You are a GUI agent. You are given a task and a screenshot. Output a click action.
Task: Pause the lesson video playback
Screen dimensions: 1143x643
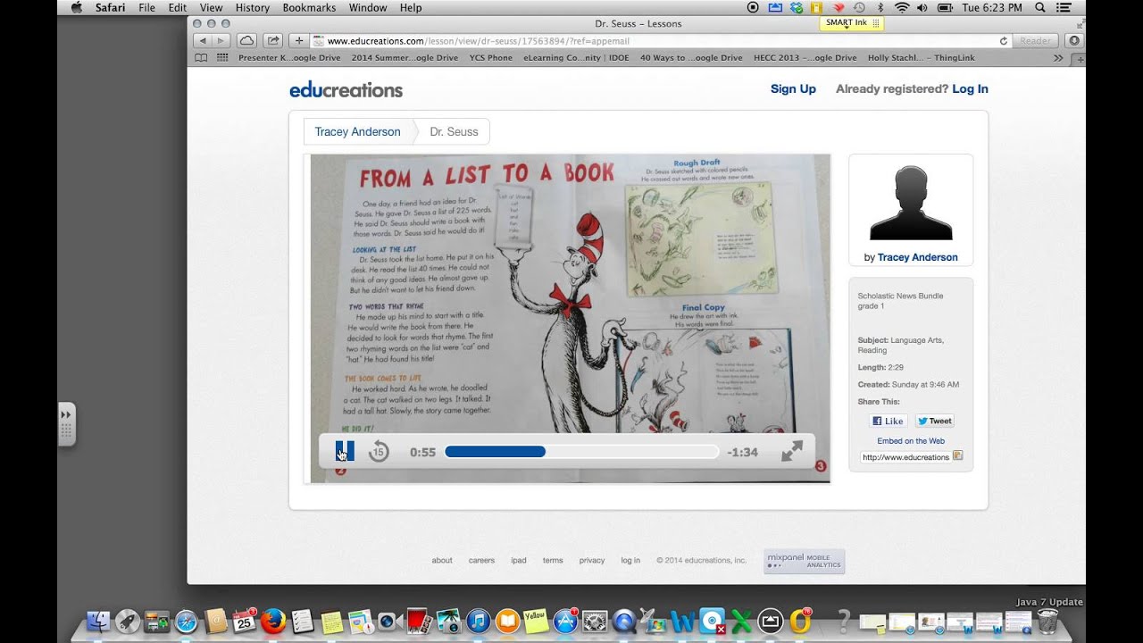345,451
